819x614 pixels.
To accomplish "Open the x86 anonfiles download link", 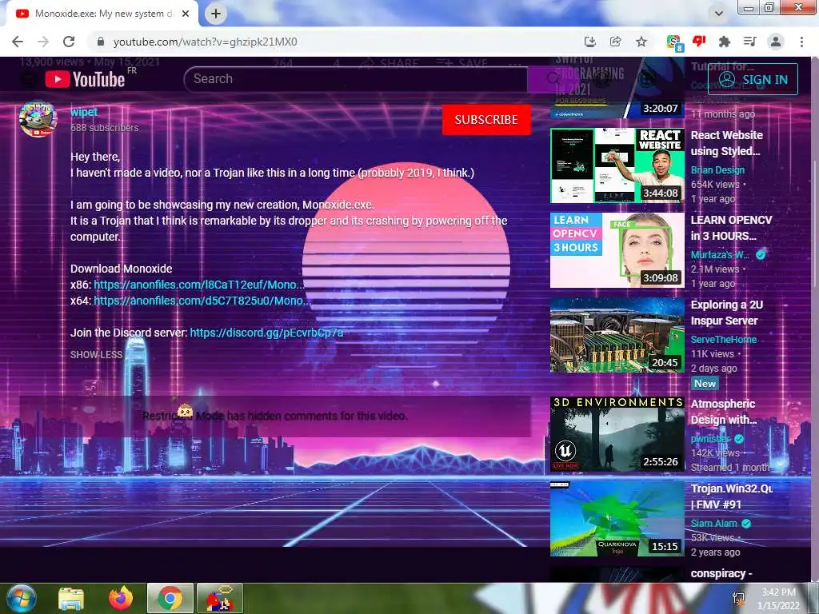I will [x=198, y=285].
